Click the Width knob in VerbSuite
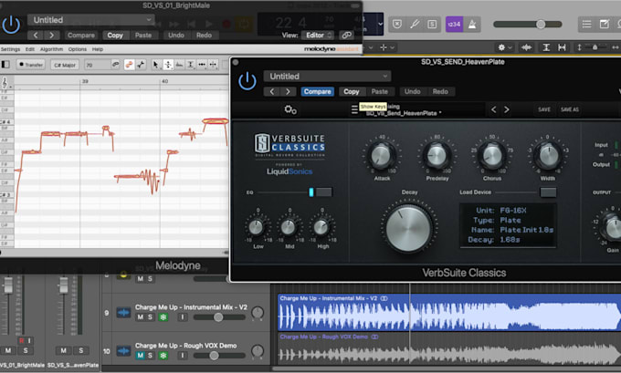This screenshot has height=373, width=621. [548, 155]
